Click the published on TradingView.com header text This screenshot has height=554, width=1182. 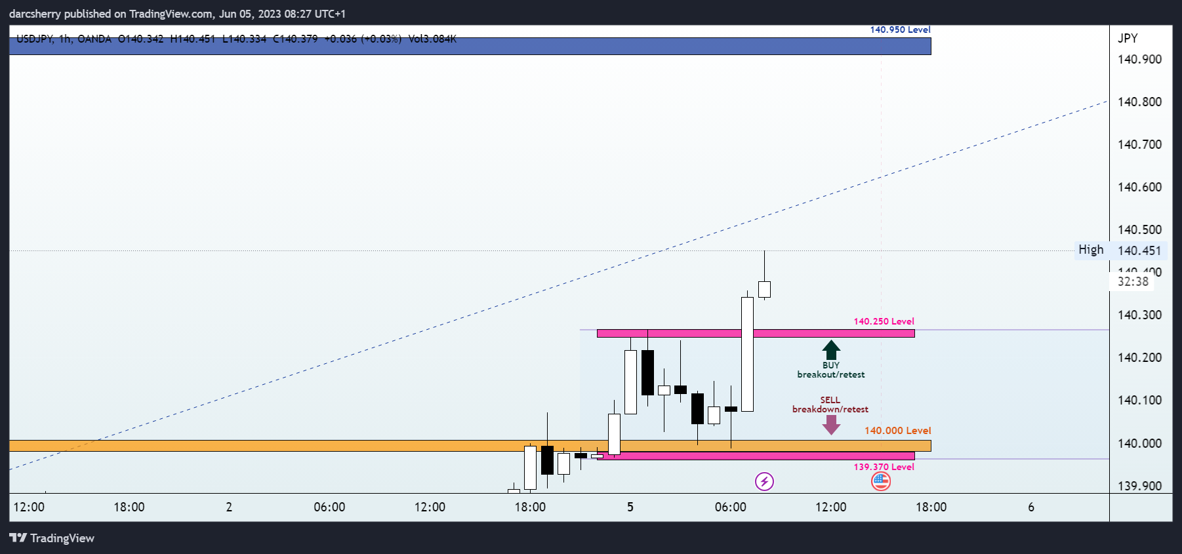[177, 14]
